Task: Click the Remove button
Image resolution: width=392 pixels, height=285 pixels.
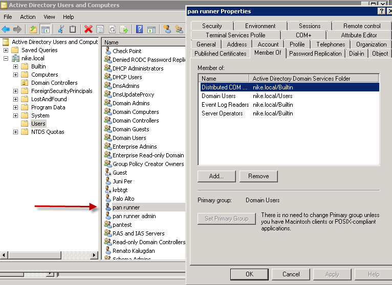Action: point(258,176)
